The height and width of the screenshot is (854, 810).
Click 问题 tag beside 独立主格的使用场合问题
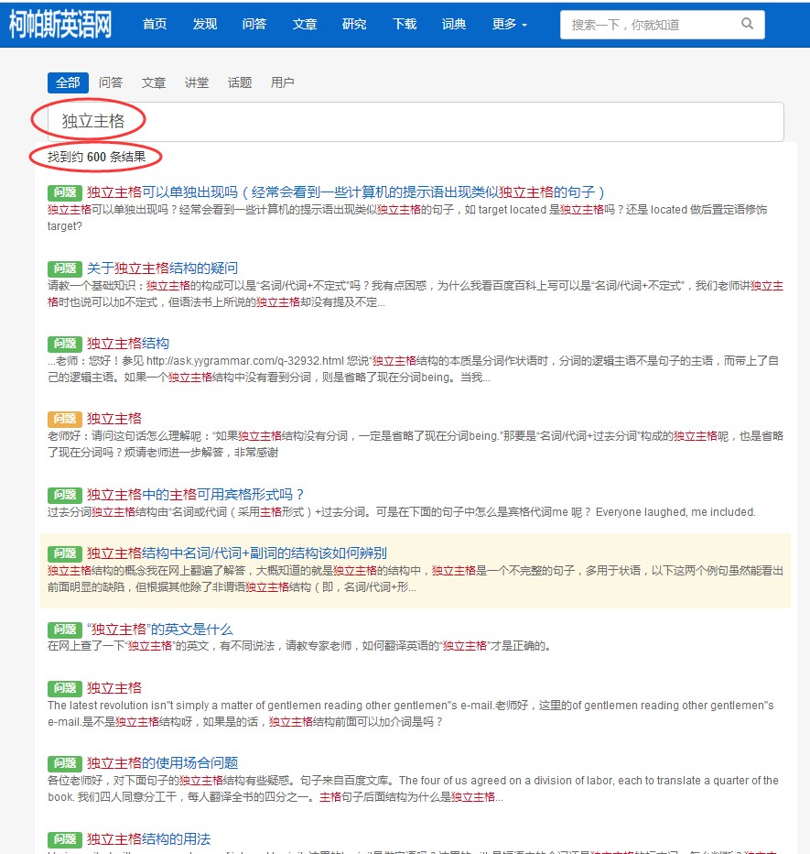click(65, 763)
